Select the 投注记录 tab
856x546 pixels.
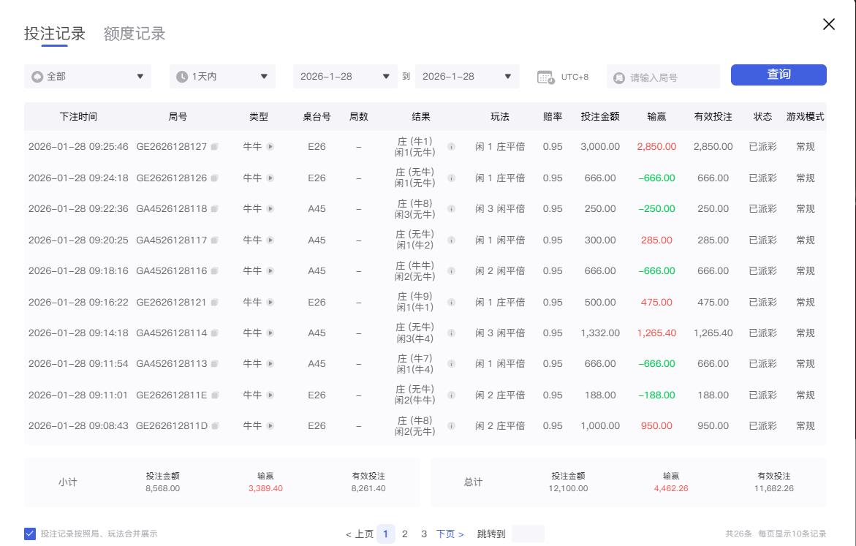tap(56, 34)
